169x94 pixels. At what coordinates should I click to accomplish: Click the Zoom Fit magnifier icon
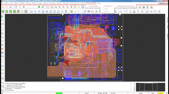(60, 7)
